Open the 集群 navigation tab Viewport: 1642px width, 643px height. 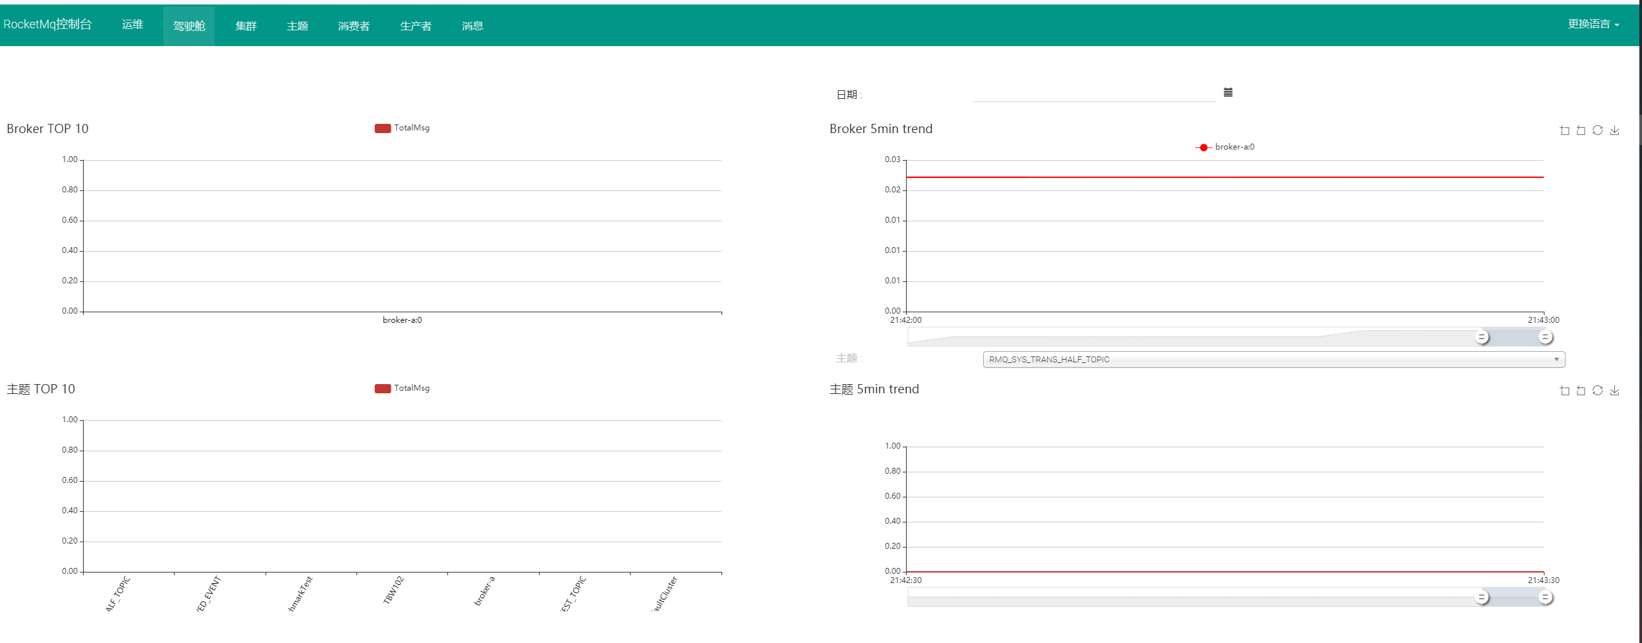pyautogui.click(x=246, y=26)
